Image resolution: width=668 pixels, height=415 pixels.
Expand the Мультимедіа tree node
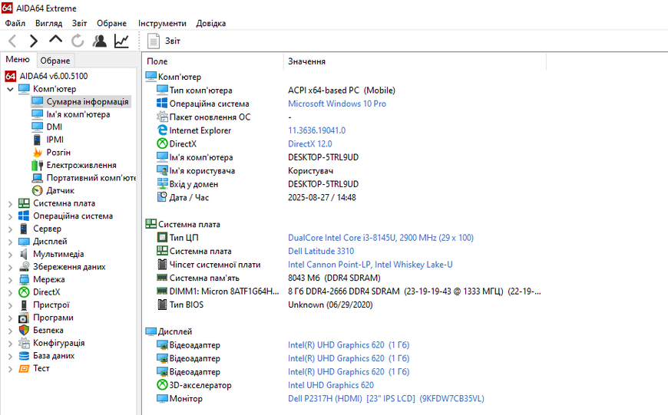click(x=10, y=255)
